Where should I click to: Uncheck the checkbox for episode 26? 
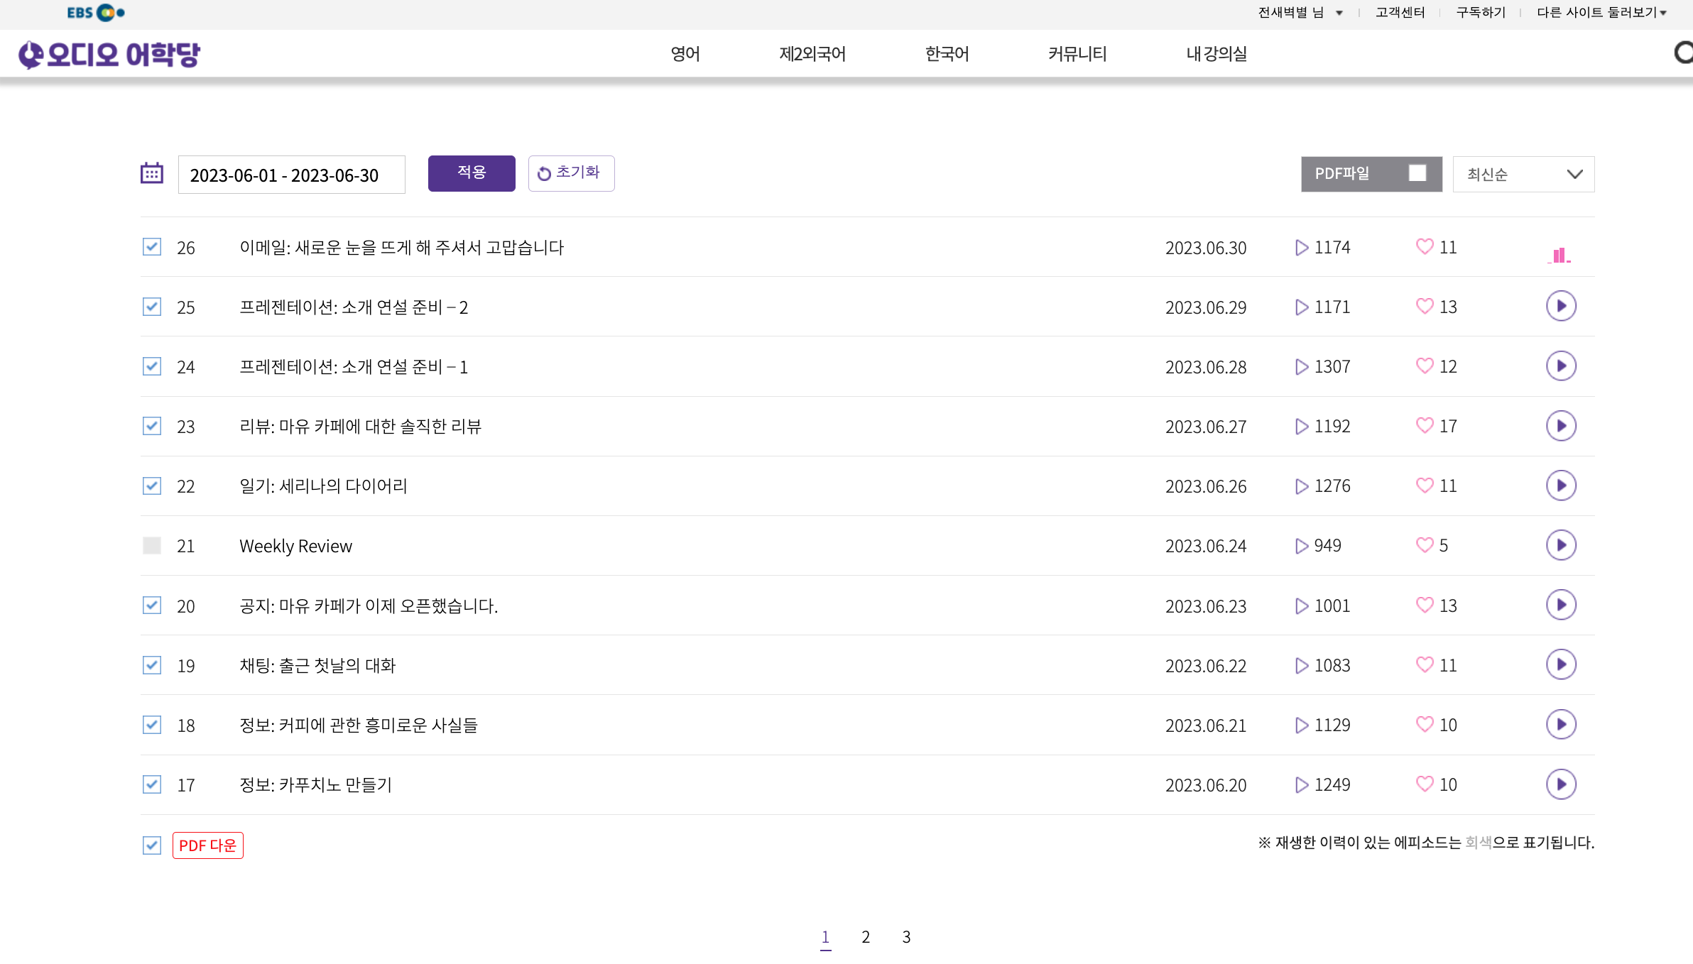click(151, 247)
